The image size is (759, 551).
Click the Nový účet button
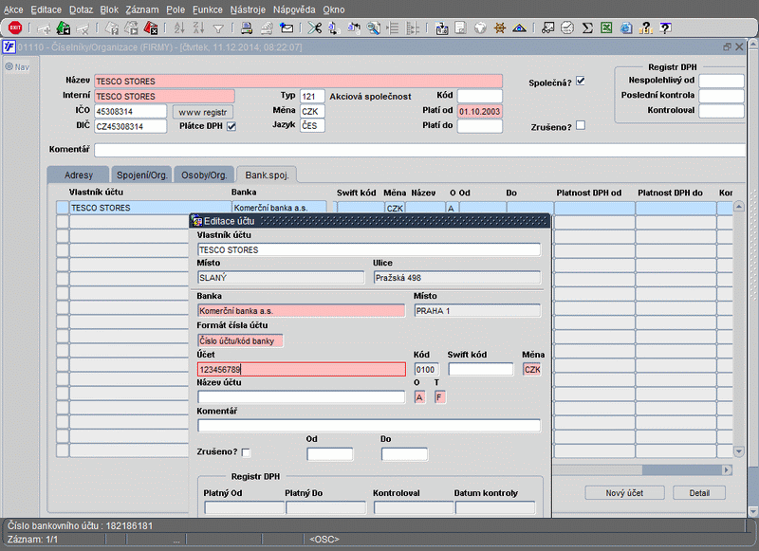click(x=624, y=493)
